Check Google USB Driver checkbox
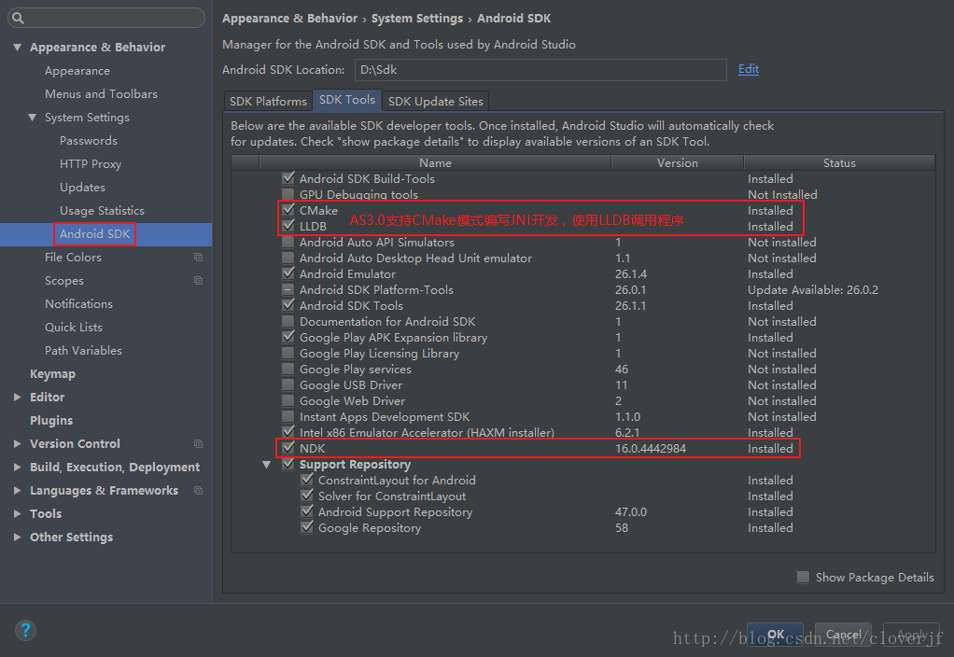Image resolution: width=954 pixels, height=657 pixels. [x=288, y=385]
